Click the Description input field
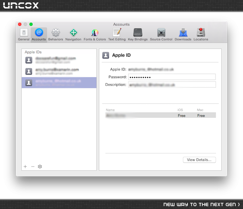Screen dimensions: 243x209 coord(172,85)
